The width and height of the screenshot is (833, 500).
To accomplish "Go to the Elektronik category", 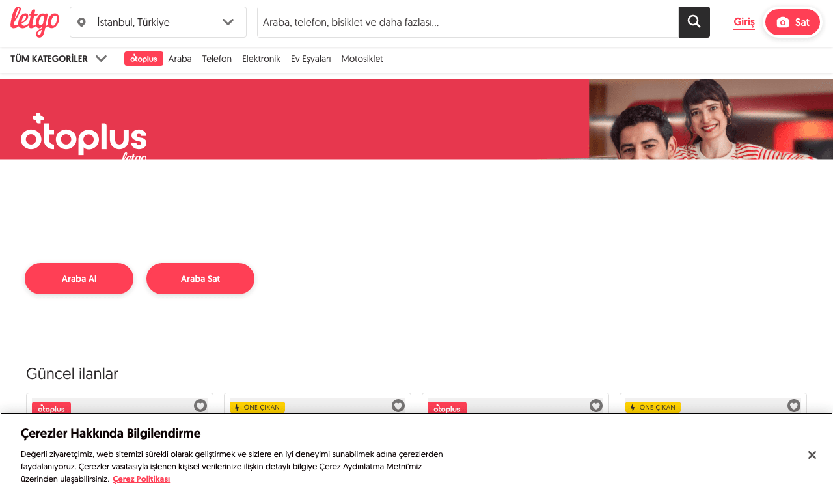I will point(261,59).
